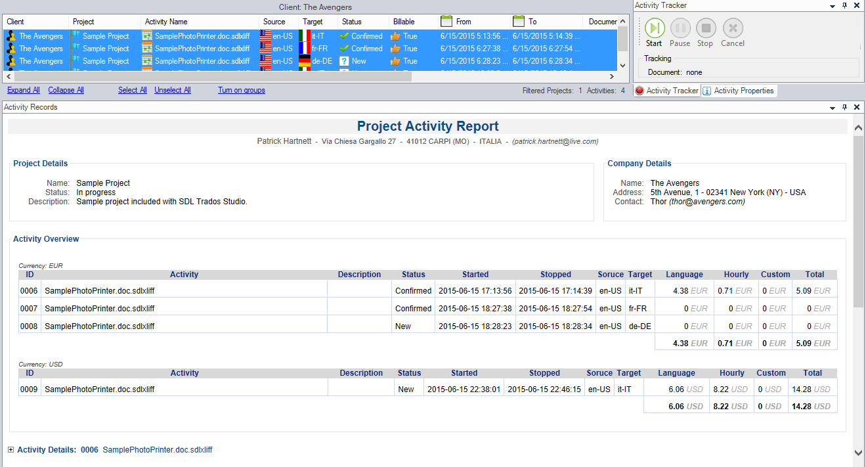
Task: Sort the grid by the Client column header
Action: (36, 22)
